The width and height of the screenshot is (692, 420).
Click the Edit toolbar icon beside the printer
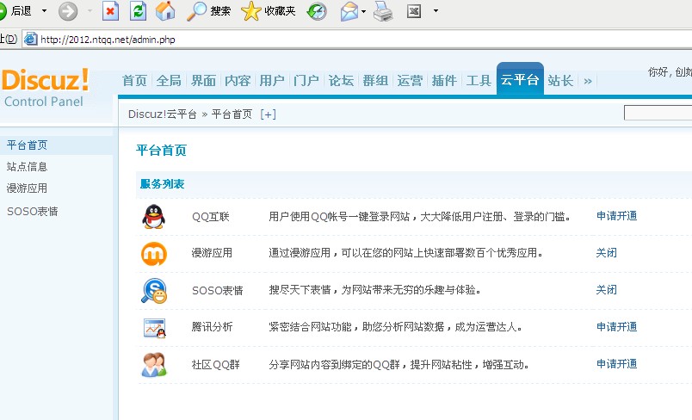413,11
